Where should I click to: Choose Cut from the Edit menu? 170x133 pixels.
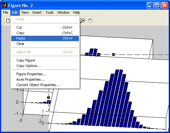[45, 27]
